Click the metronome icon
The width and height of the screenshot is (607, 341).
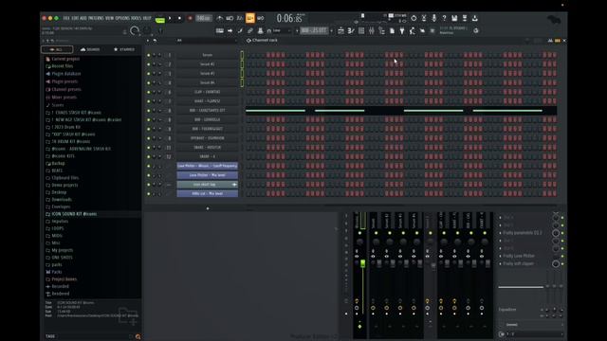point(219,18)
